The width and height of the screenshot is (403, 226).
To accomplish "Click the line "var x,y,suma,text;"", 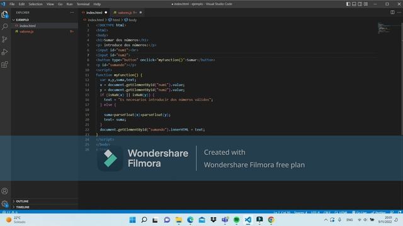I will [x=118, y=80].
